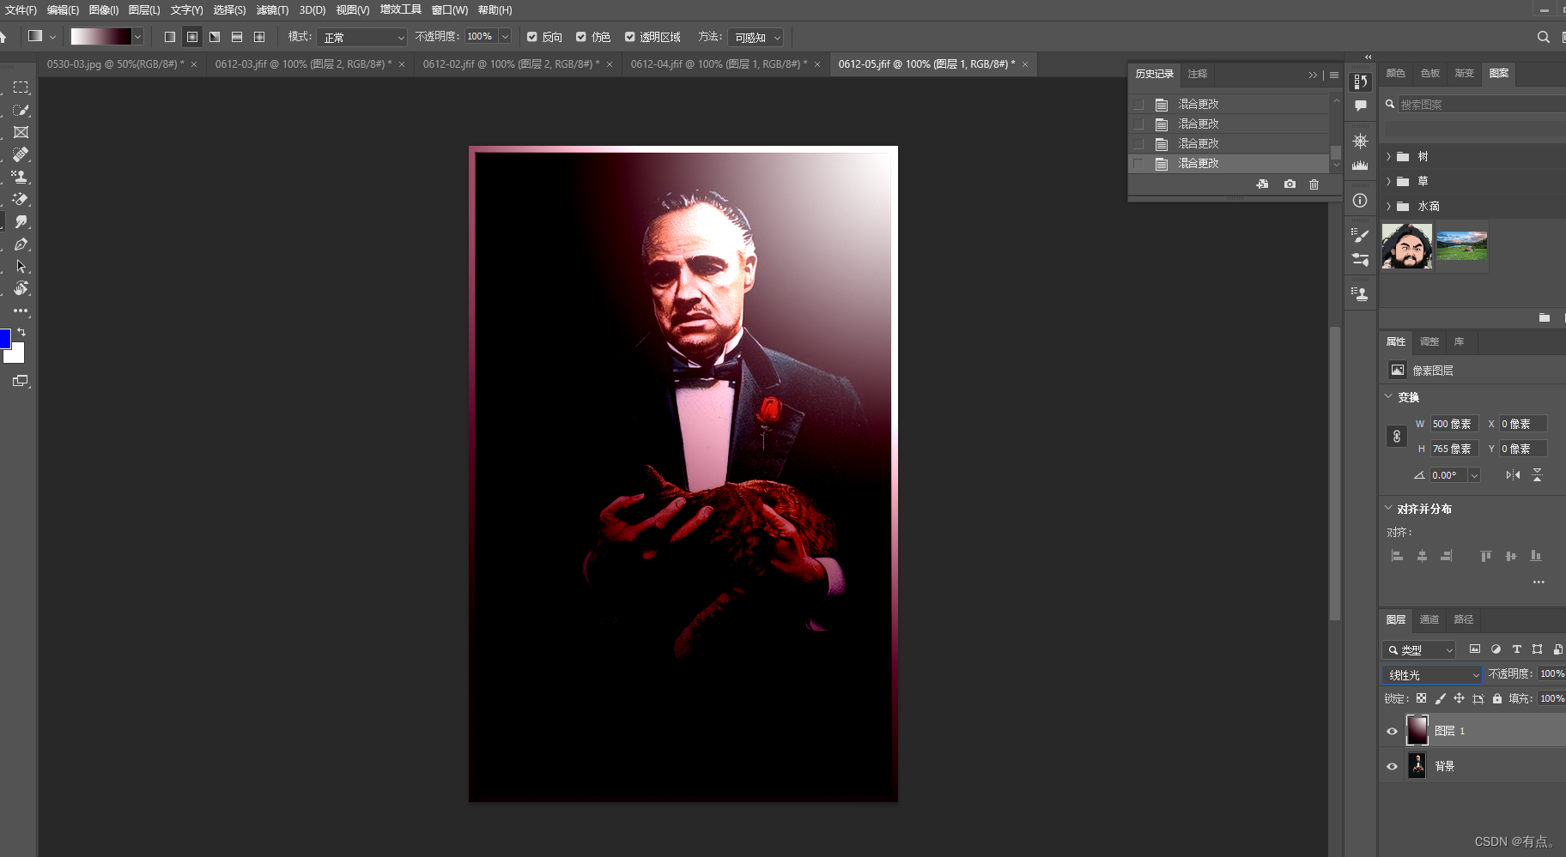
Task: Choose Linear gradient type icon
Action: 170,37
